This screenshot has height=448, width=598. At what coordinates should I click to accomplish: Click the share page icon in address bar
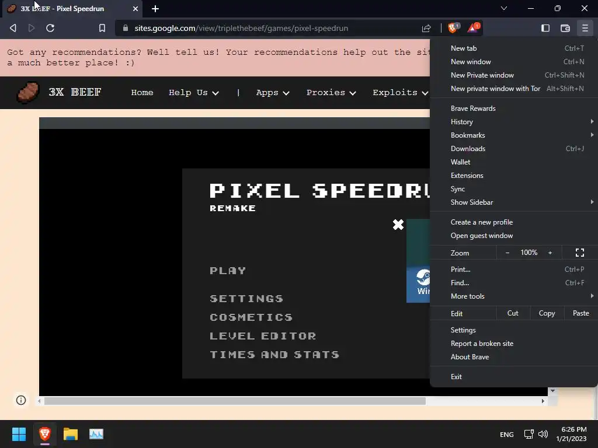click(426, 28)
